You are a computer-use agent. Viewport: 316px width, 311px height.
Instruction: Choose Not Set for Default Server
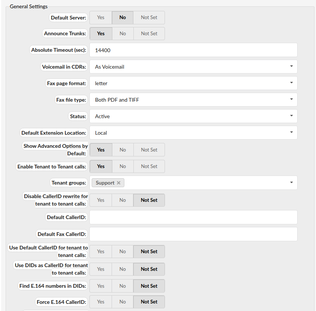click(149, 18)
